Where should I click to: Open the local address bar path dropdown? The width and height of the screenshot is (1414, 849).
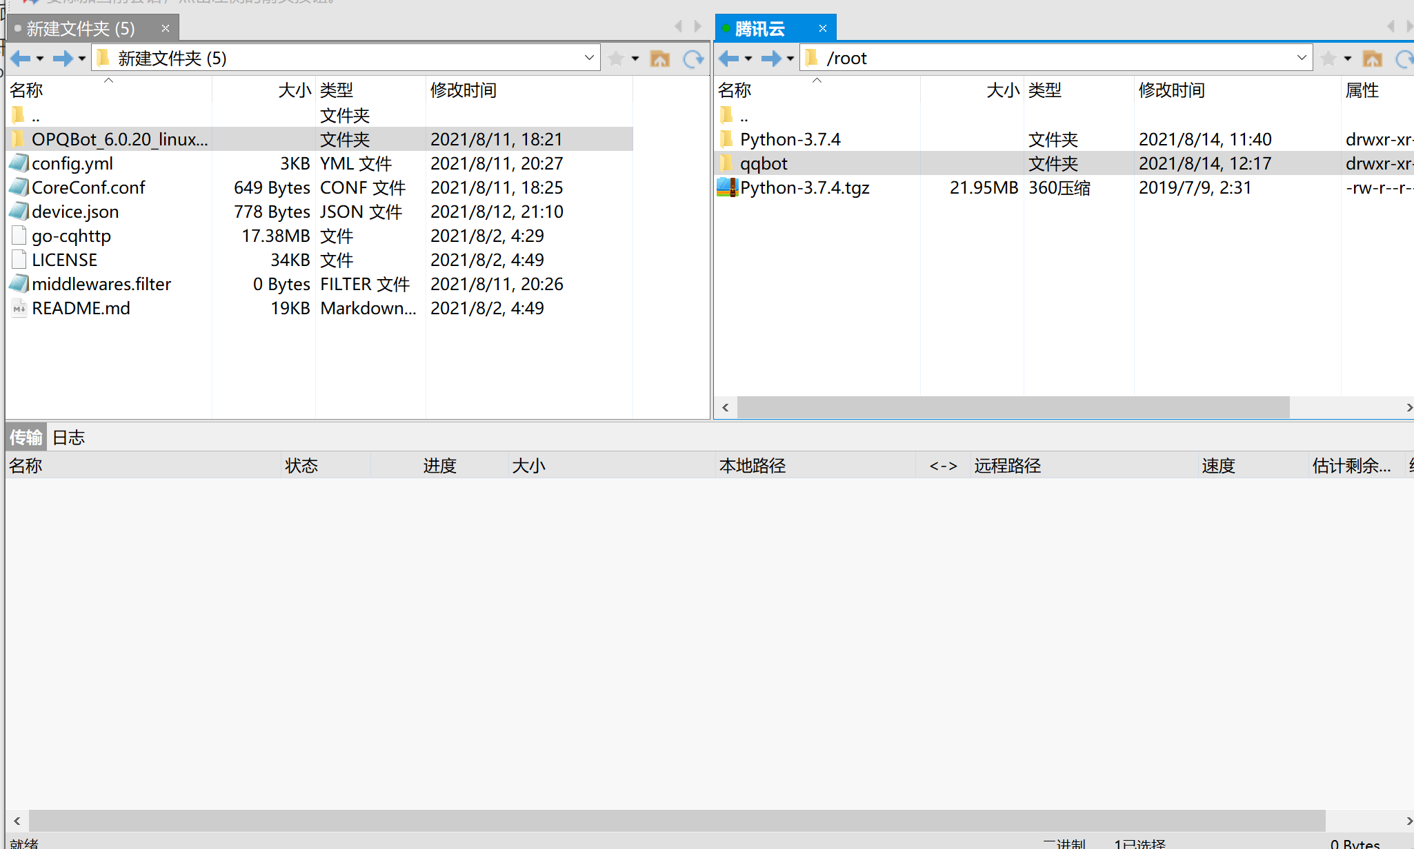tap(588, 58)
